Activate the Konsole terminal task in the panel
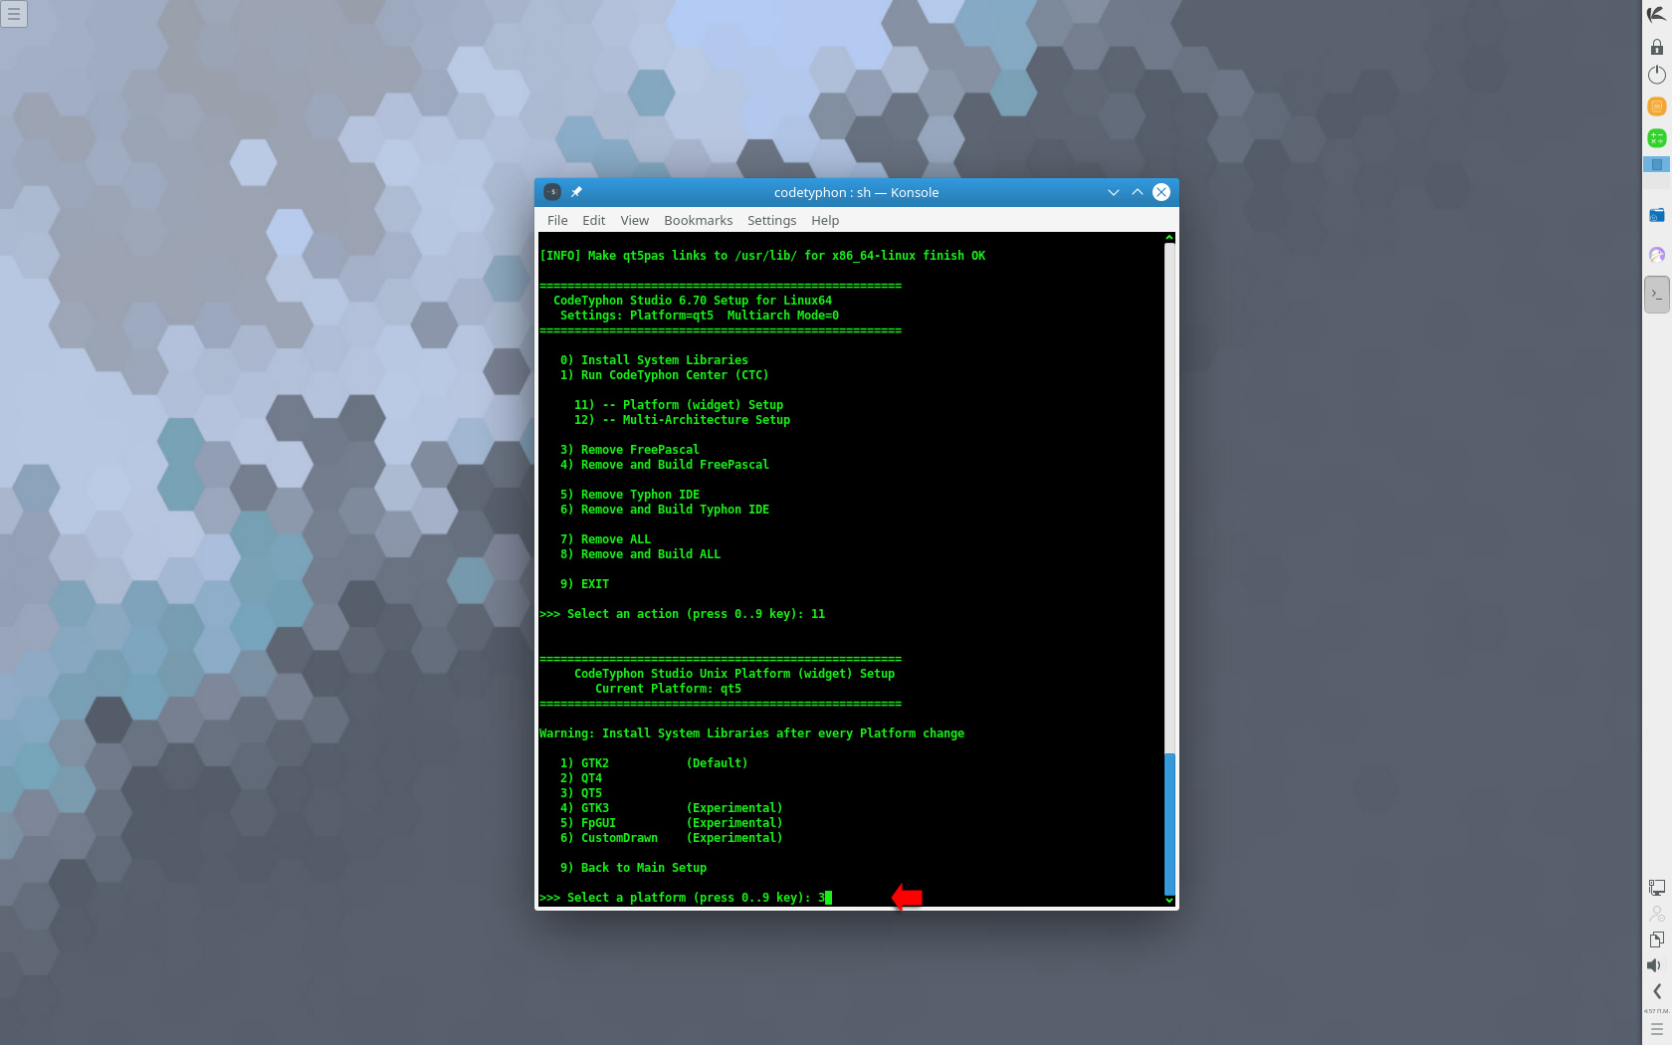 (1656, 295)
